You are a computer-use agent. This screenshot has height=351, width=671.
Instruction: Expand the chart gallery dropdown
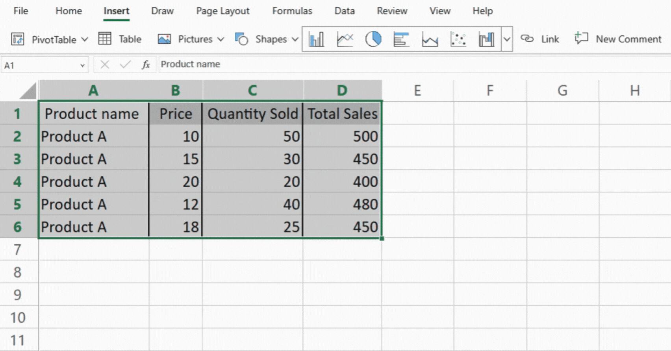[x=507, y=39]
